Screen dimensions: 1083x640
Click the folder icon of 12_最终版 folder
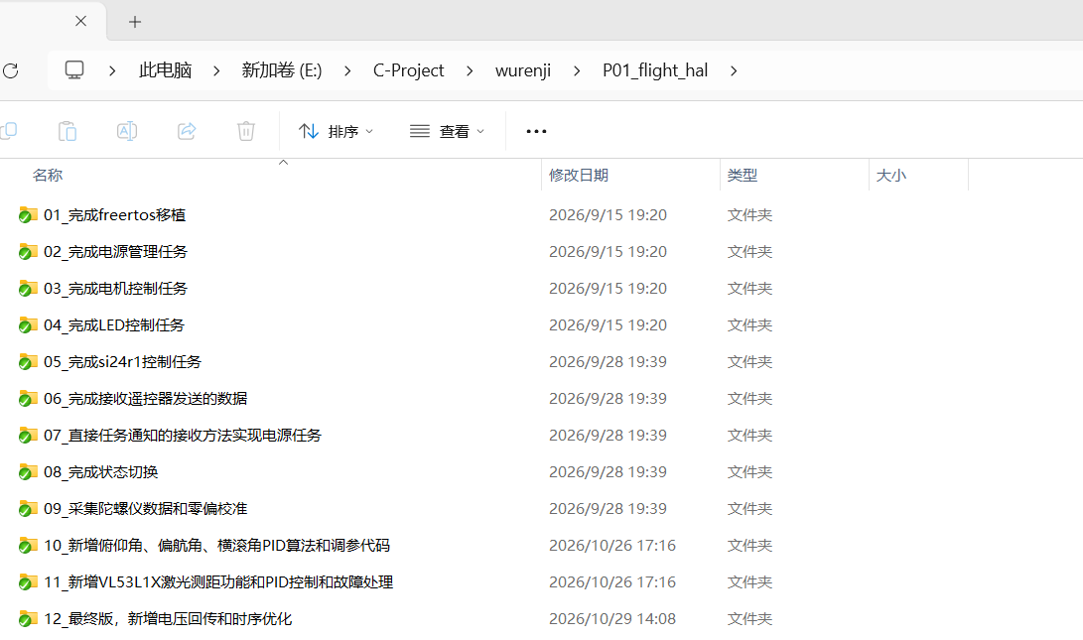pos(28,618)
